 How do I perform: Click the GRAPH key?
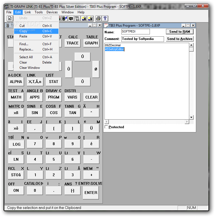[x=91, y=43]
